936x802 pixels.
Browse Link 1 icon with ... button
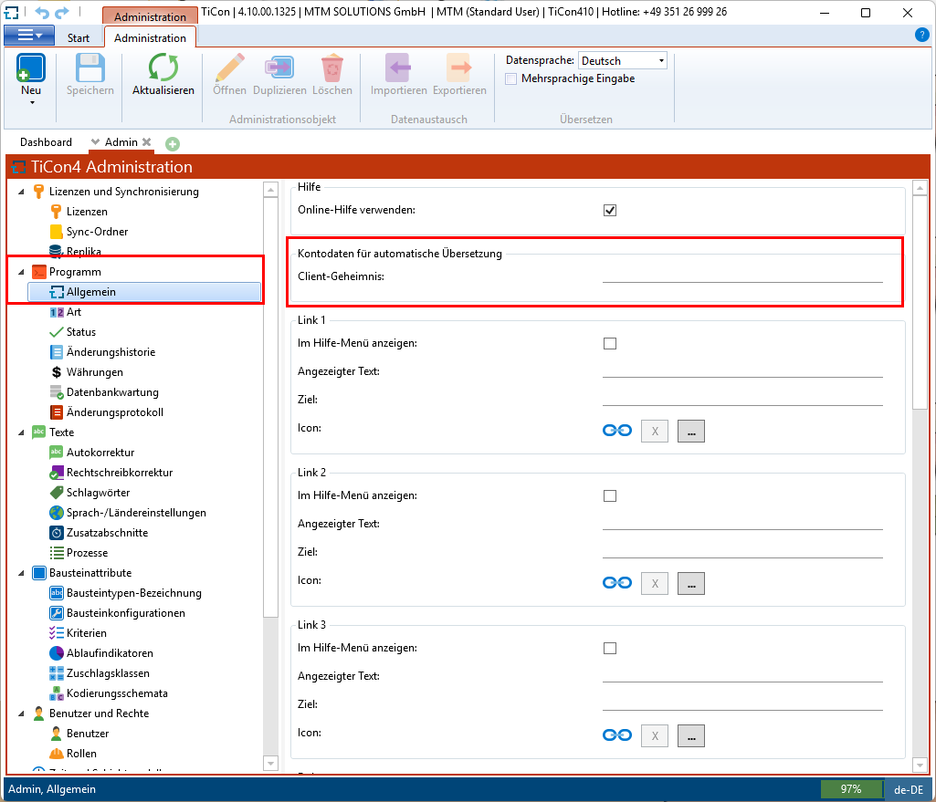coord(690,432)
